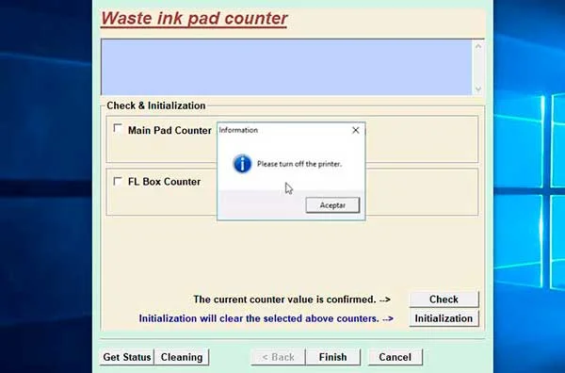Close the Information dialog with X
Screen dimensions: 565x373
pos(355,130)
